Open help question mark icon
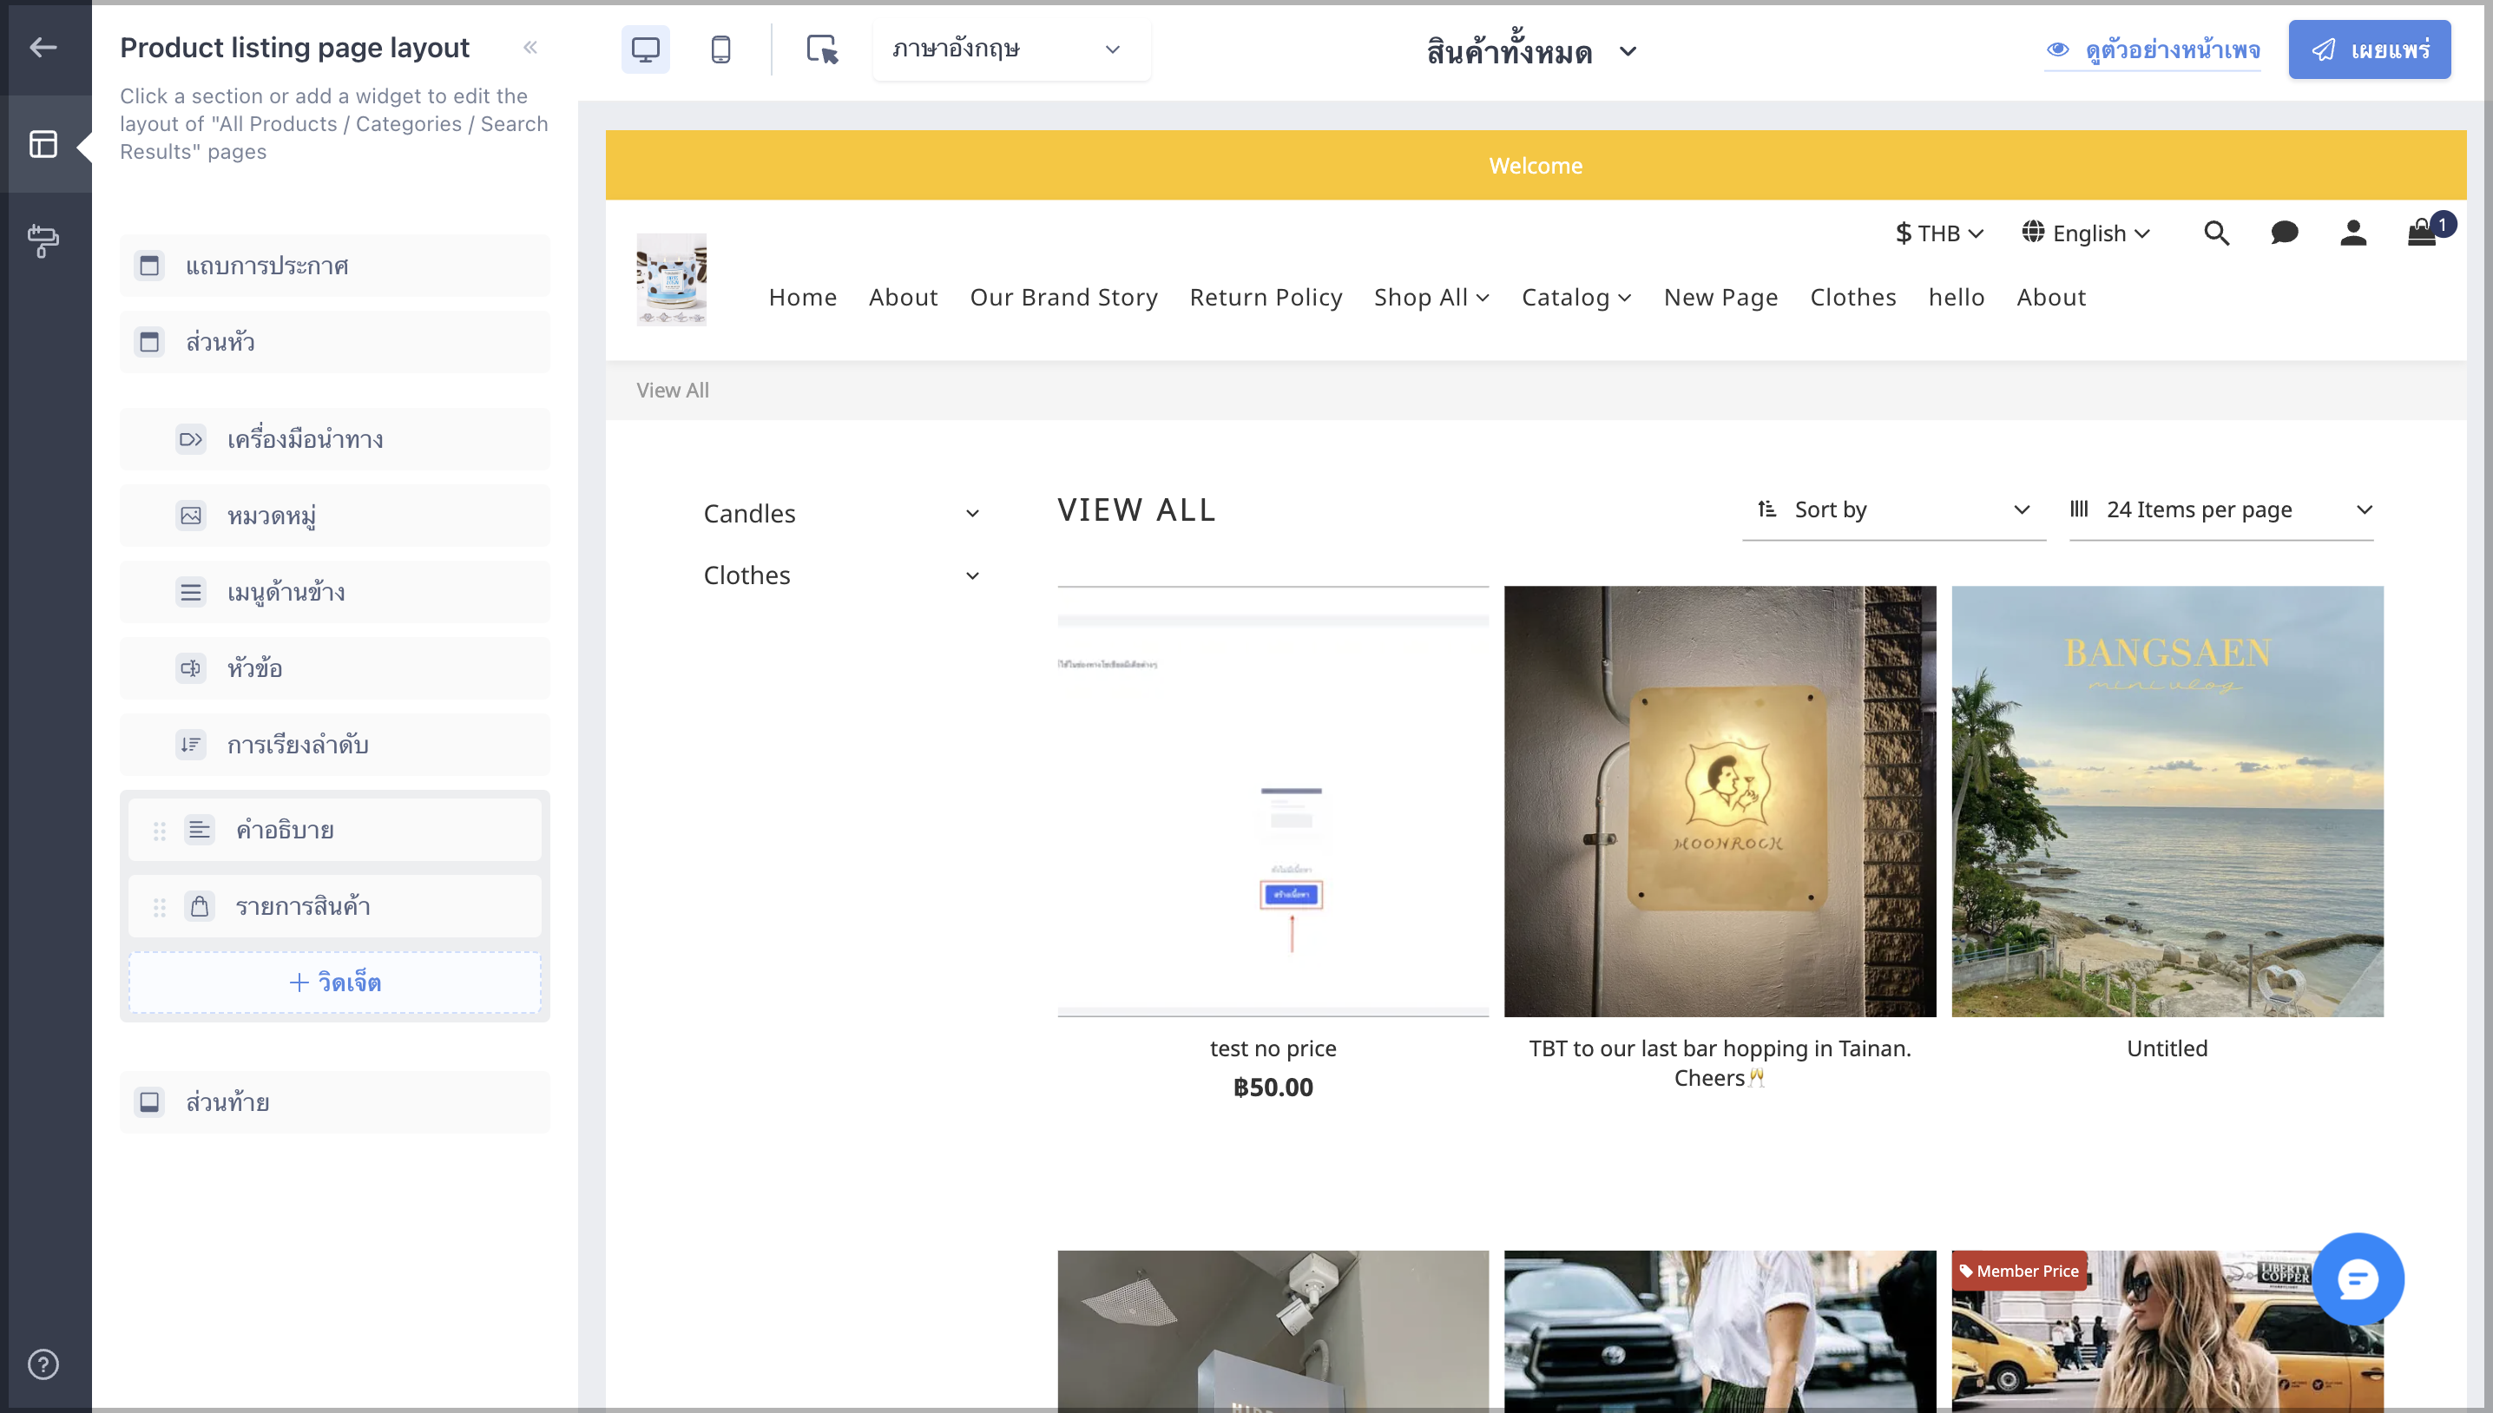 pyautogui.click(x=43, y=1364)
